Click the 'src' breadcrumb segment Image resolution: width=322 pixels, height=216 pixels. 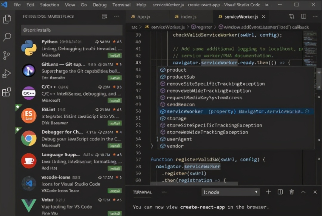[134, 27]
